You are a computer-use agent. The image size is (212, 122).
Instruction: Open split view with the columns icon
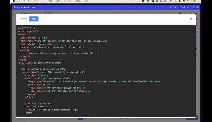tap(197, 7)
